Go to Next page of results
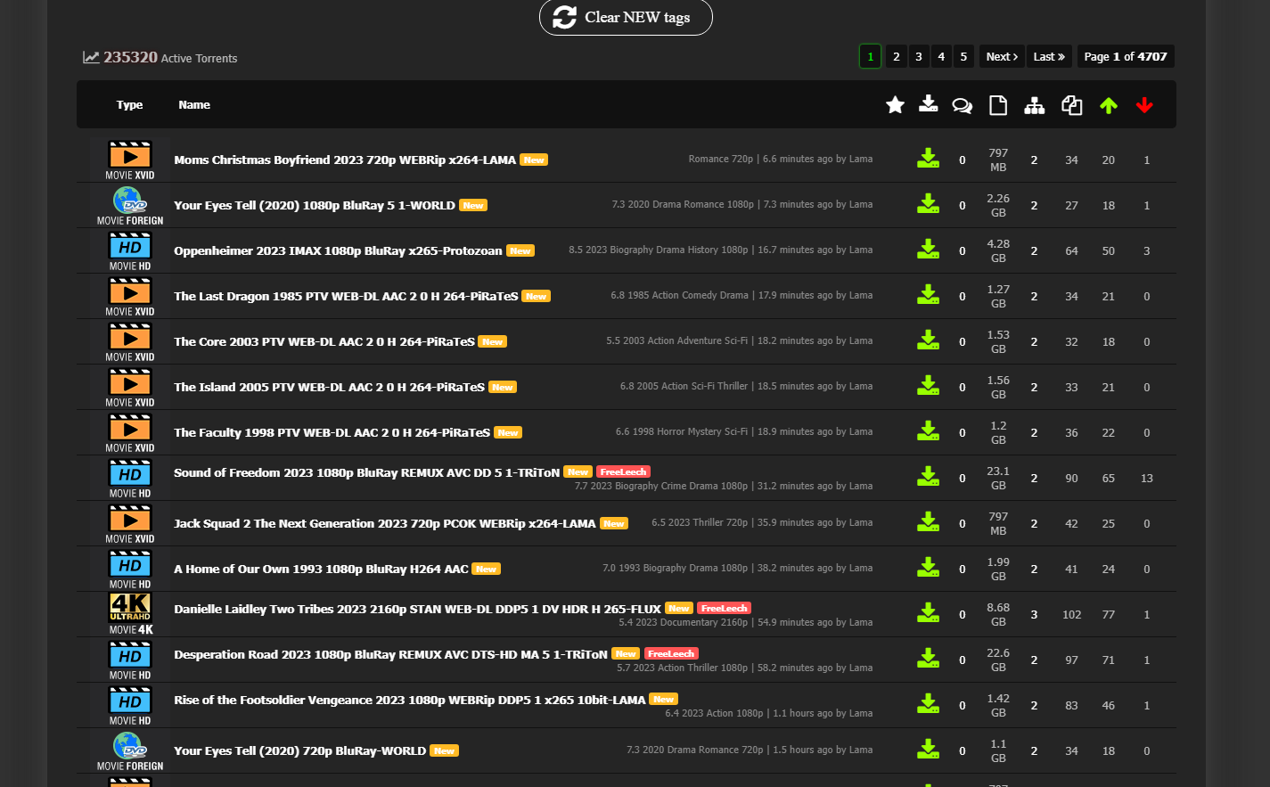1270x787 pixels. tap(1002, 56)
